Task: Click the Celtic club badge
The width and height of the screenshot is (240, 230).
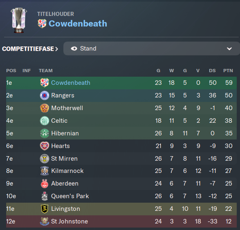Action: click(45, 121)
